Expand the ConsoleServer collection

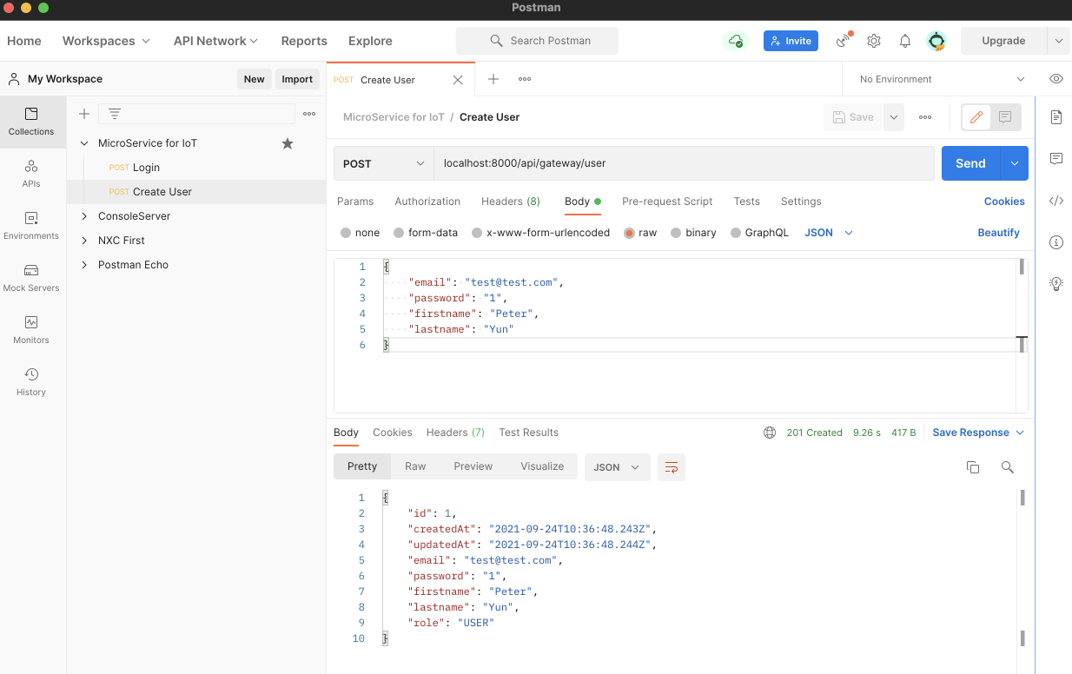click(84, 216)
